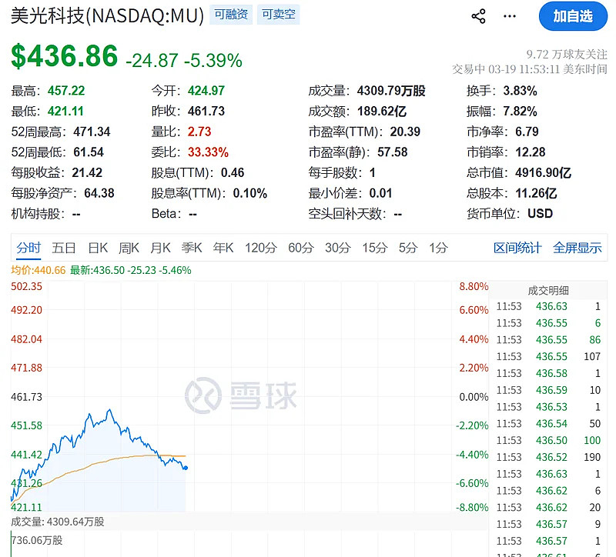
Task: Click the 委比 value 33.33%
Action: pyautogui.click(x=208, y=152)
